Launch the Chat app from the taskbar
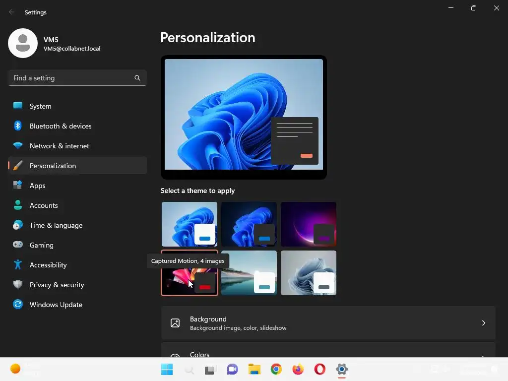The height and width of the screenshot is (381, 508). pos(232,369)
